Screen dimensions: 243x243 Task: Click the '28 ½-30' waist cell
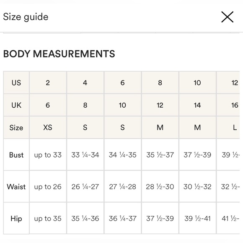[160, 186]
